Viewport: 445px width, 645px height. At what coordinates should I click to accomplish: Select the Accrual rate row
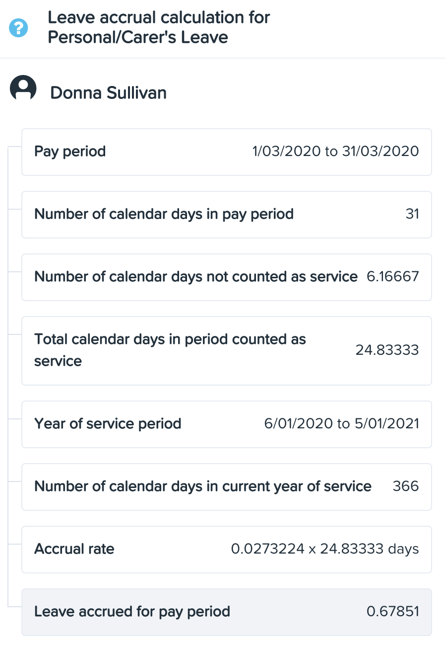227,550
